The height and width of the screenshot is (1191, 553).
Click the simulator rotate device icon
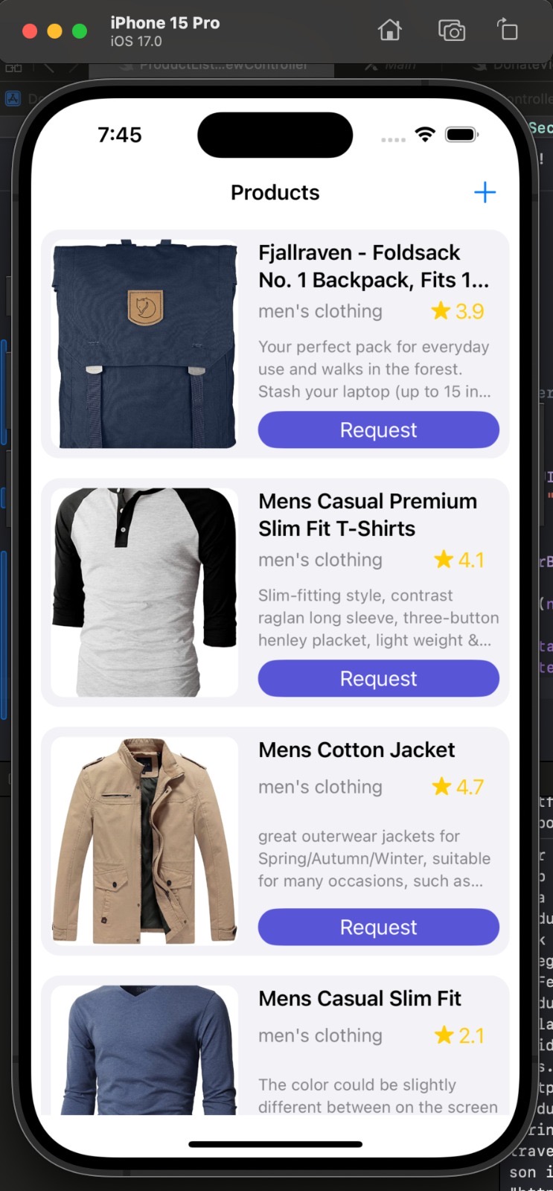coord(508,30)
